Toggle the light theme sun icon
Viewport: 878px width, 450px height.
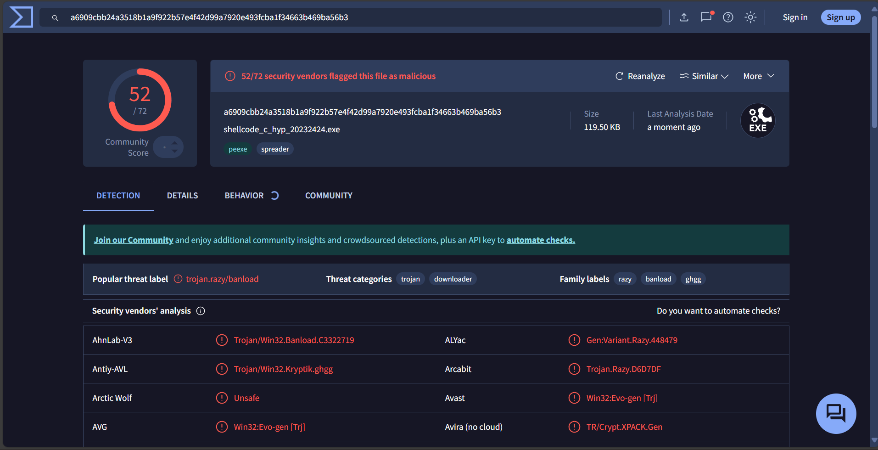click(x=750, y=17)
